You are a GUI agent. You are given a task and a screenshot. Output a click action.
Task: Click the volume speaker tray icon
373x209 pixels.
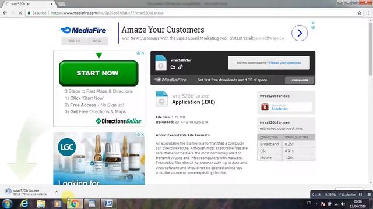pyautogui.click(x=343, y=204)
